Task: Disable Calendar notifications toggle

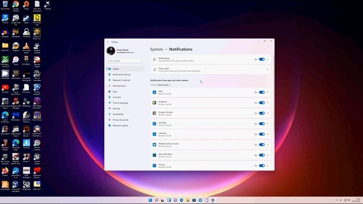Action: (262, 134)
